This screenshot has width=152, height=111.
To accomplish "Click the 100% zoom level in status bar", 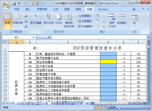I will coord(112,107).
